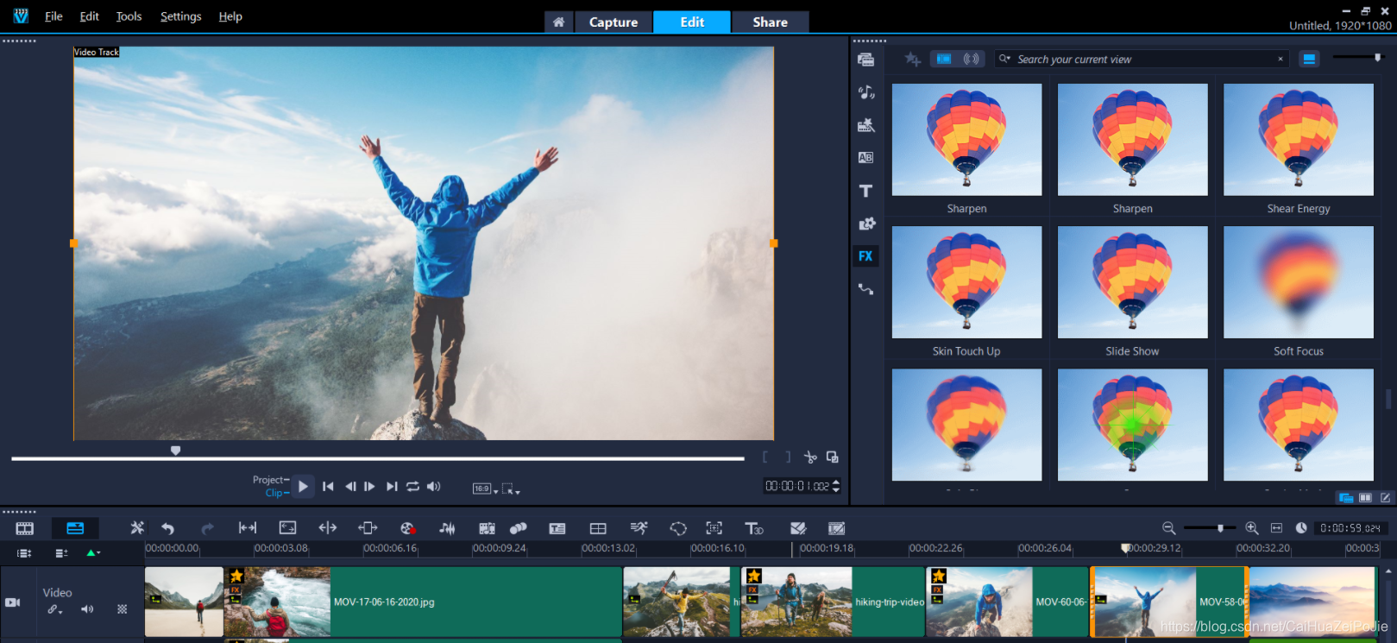The width and height of the screenshot is (1397, 643).
Task: Click the preview scrubber handle
Action: tap(175, 451)
